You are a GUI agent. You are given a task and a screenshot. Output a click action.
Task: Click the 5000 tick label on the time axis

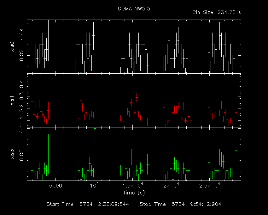(x=55, y=186)
